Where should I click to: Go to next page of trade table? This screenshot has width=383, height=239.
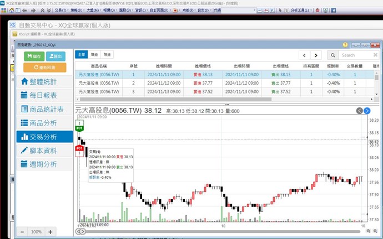[316, 55]
